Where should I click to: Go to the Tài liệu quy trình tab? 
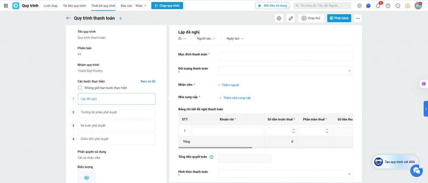(x=74, y=6)
